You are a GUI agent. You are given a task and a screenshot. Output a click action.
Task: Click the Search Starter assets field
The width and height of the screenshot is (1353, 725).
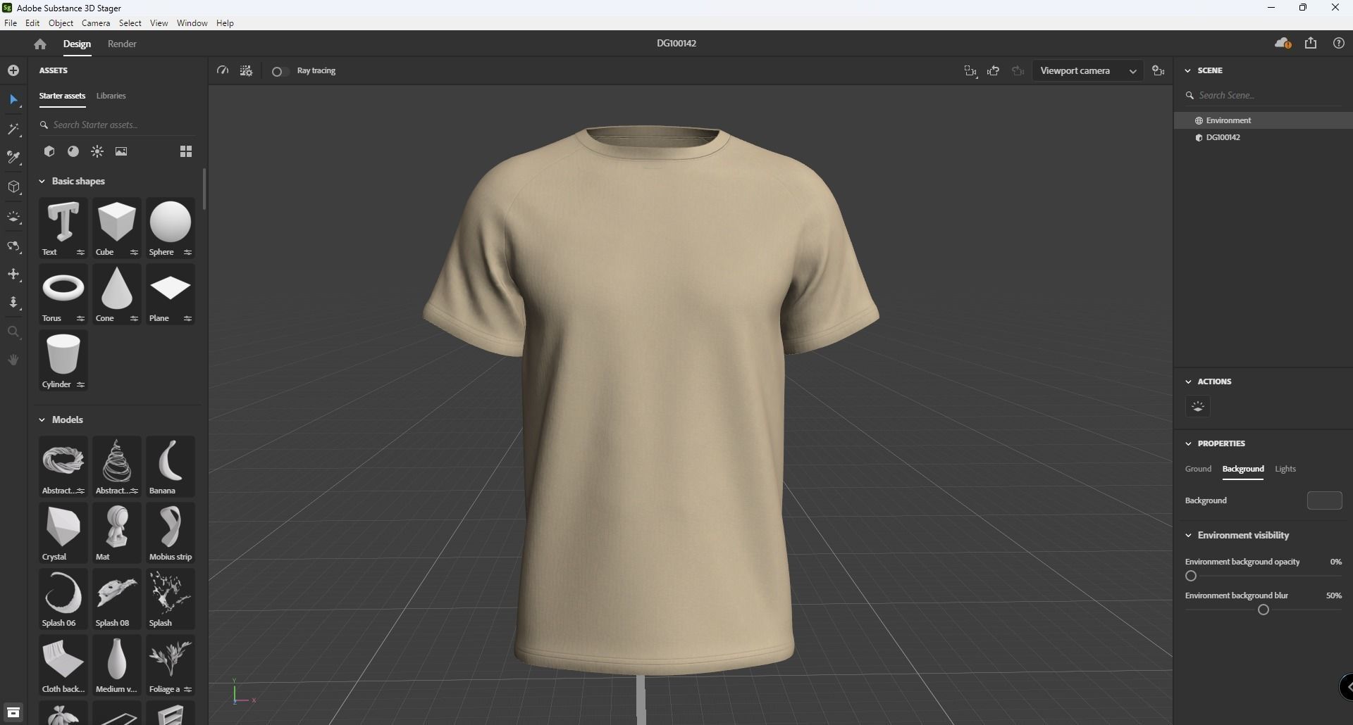pos(117,125)
